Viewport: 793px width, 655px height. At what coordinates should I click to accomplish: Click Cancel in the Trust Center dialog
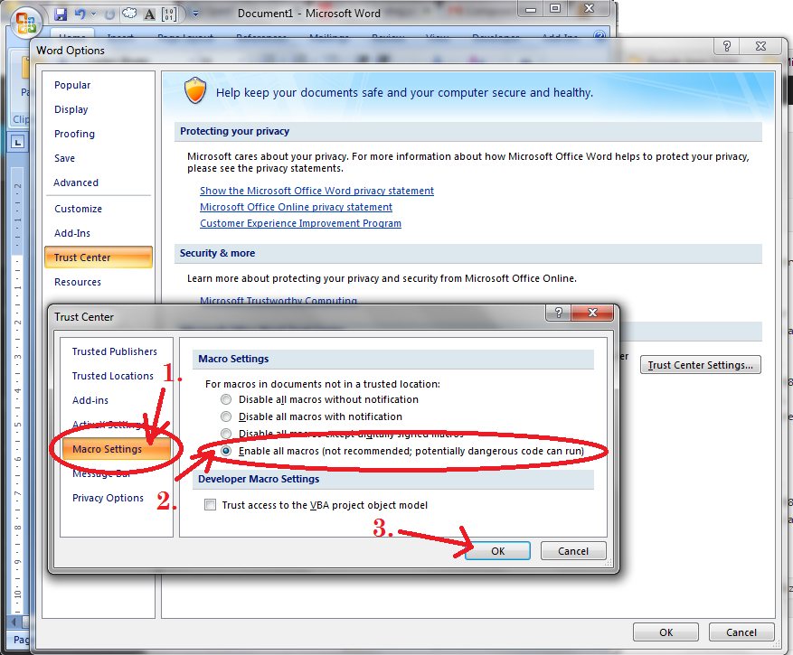(573, 551)
